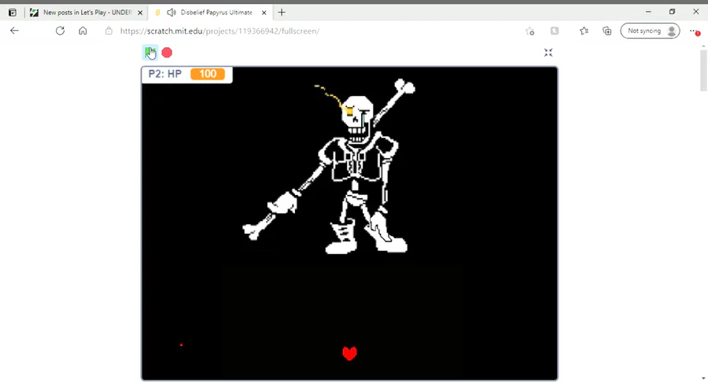Screen dimensions: 708x383
Task: Open the browser home page
Action: point(83,31)
